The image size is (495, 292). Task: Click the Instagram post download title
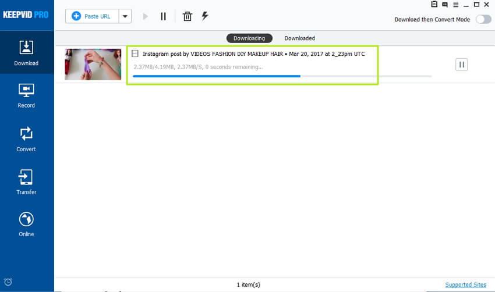coord(253,54)
